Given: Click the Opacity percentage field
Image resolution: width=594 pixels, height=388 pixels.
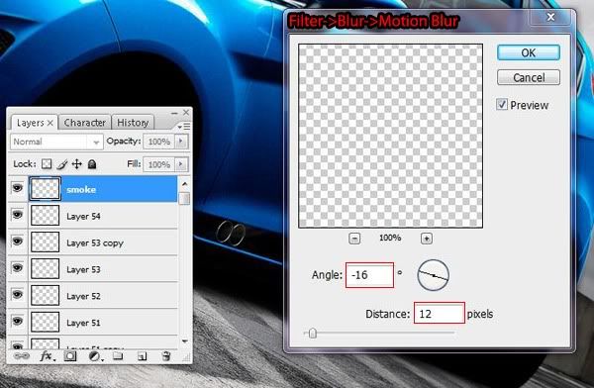Looking at the screenshot, I should point(159,142).
